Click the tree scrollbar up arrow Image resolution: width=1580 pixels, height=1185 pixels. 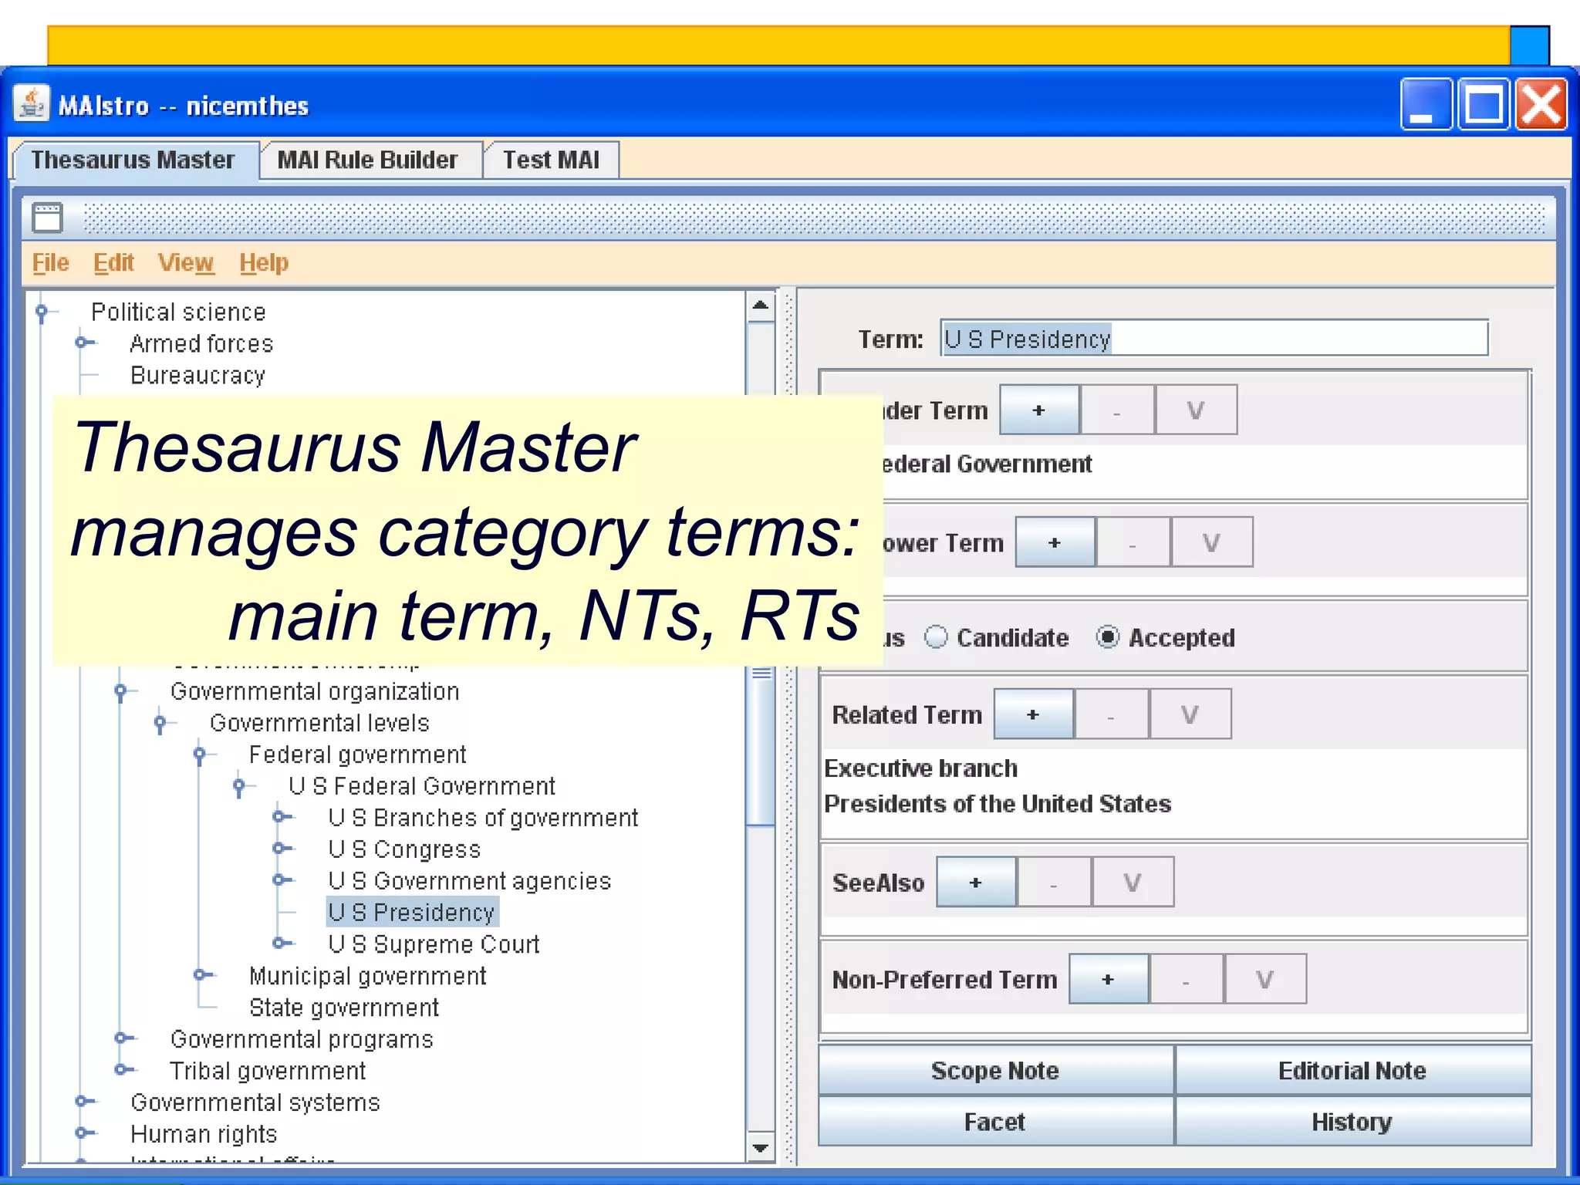coord(761,306)
